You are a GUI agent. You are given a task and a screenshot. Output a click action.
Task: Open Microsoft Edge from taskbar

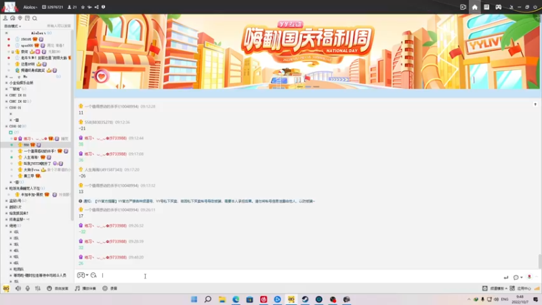(236, 299)
